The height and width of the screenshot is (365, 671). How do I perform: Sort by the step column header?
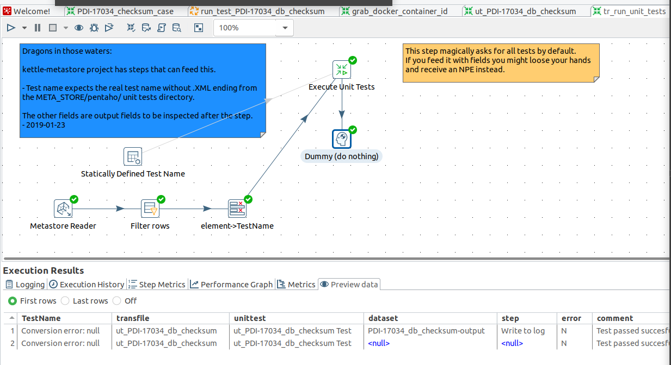point(527,318)
